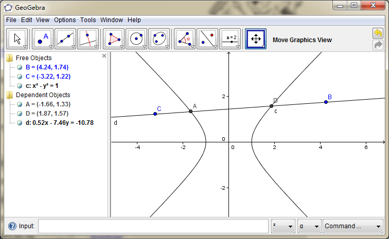This screenshot has height=239, width=389.
Task: Select the Move arrow tool
Action: coord(17,39)
